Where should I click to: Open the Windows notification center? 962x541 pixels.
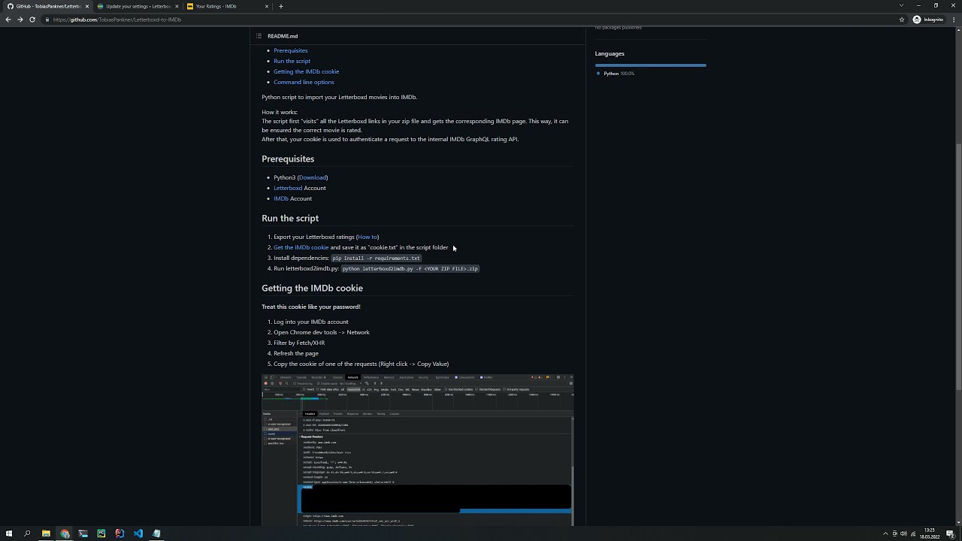pos(951,533)
